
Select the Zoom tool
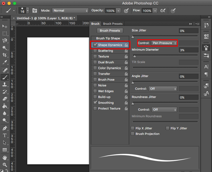point(5,165)
